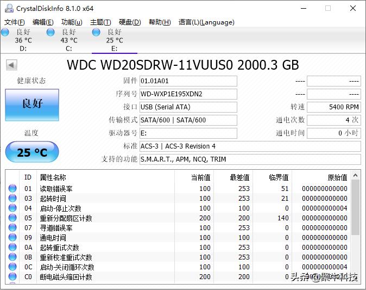This screenshot has height=290, width=366.
Task: Click the 当前值 column header
Action: click(x=201, y=177)
